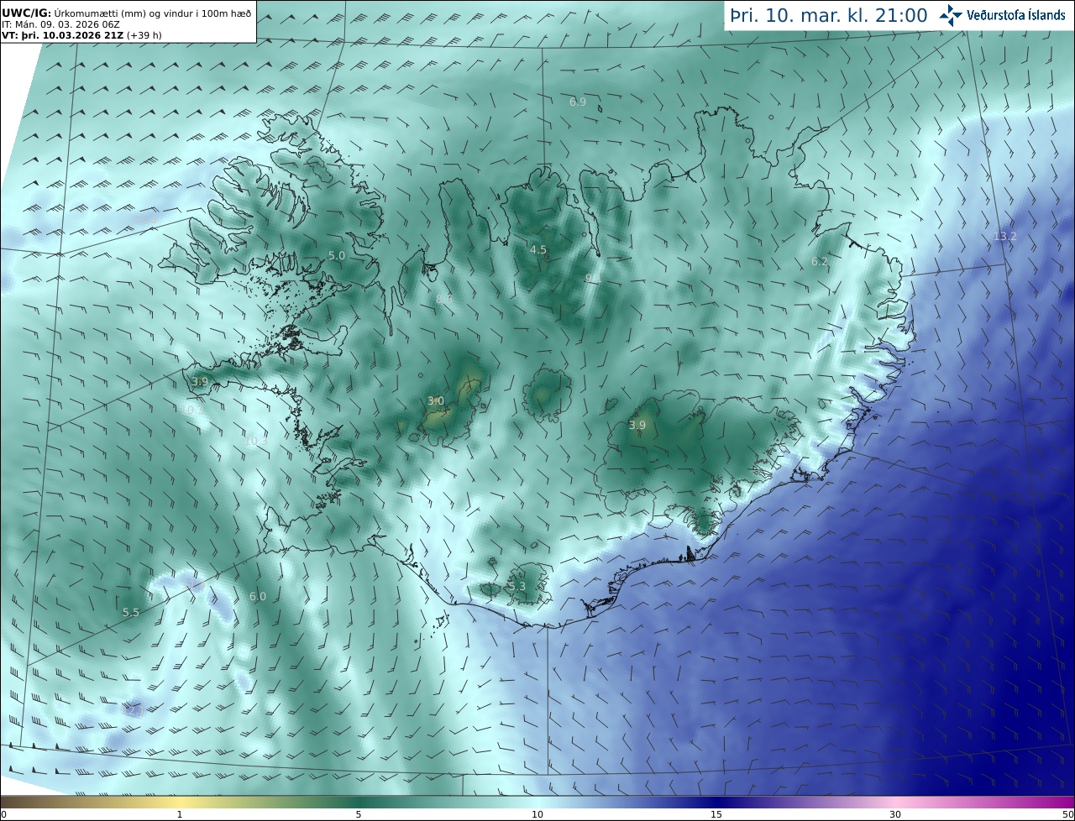Click the 5.3 value on Mýrdalsjökull

517,586
